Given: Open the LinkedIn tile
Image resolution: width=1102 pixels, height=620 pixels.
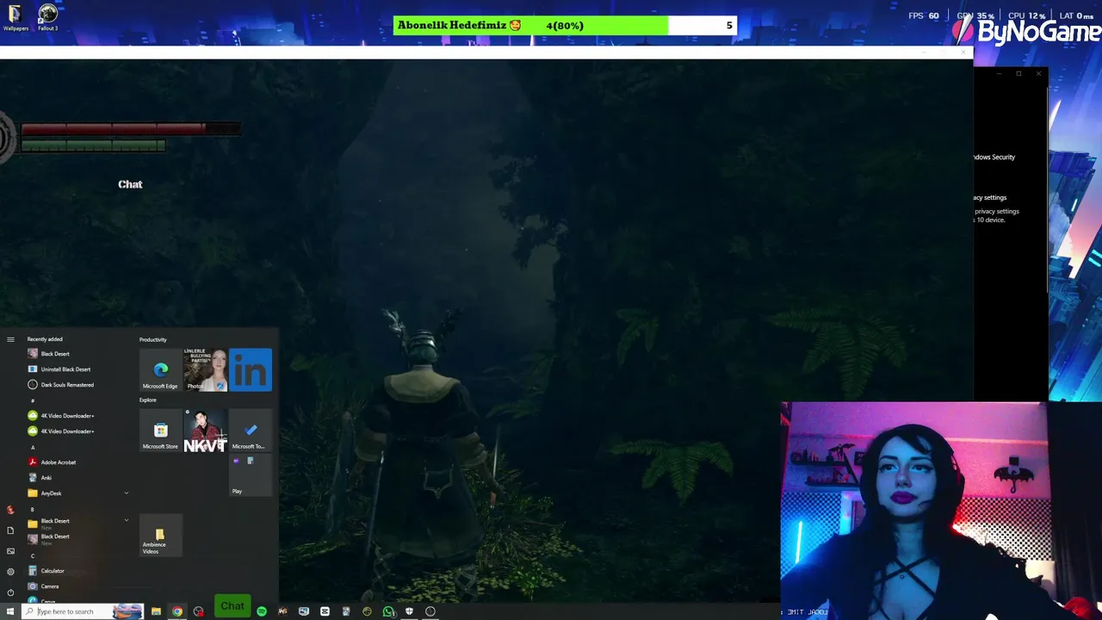Looking at the screenshot, I should tap(251, 370).
